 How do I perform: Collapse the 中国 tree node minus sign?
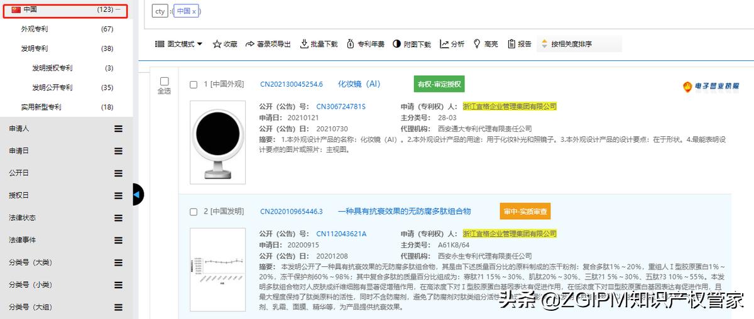(x=118, y=10)
